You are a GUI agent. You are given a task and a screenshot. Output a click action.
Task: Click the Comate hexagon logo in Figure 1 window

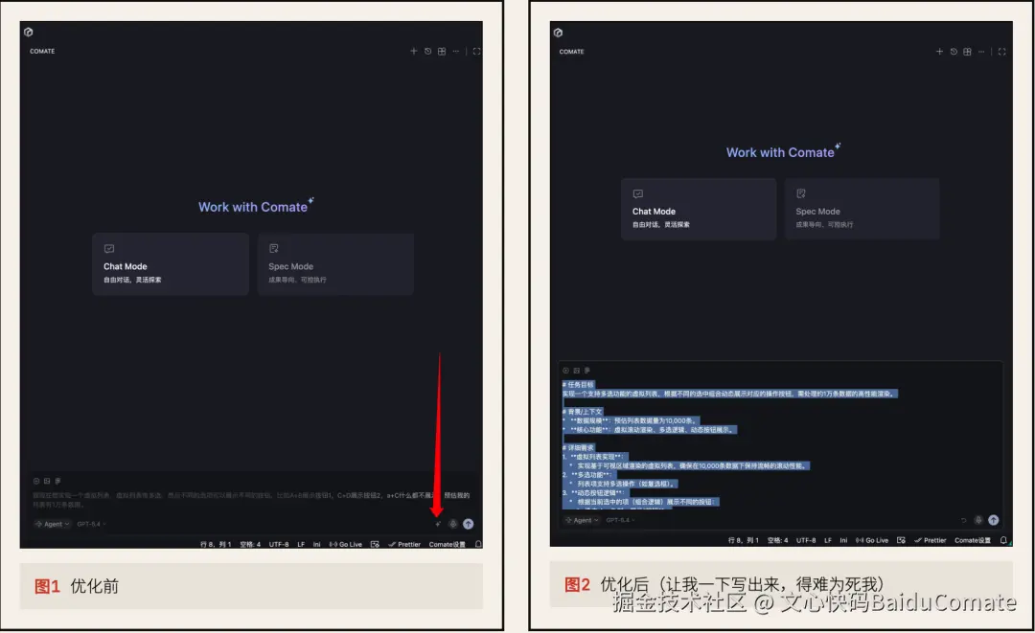29,32
